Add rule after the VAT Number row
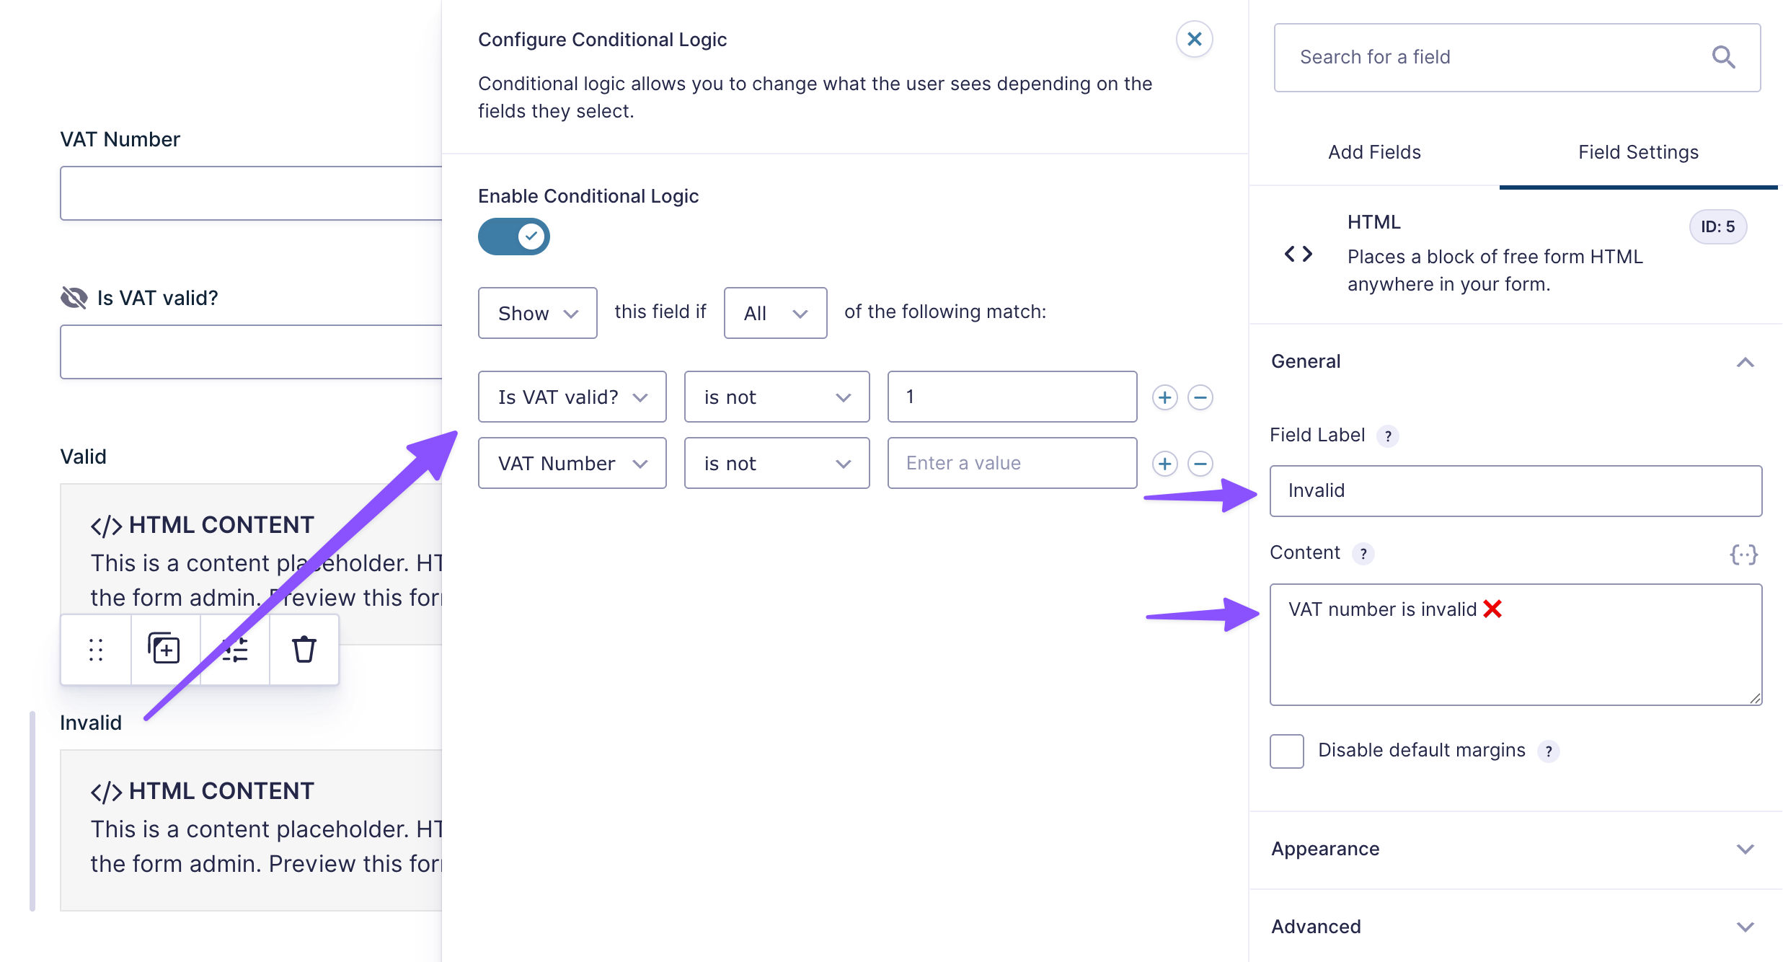The height and width of the screenshot is (962, 1783). 1164,464
